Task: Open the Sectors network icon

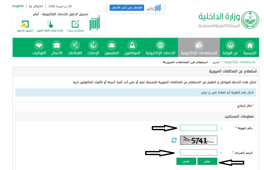Action: pos(75,45)
